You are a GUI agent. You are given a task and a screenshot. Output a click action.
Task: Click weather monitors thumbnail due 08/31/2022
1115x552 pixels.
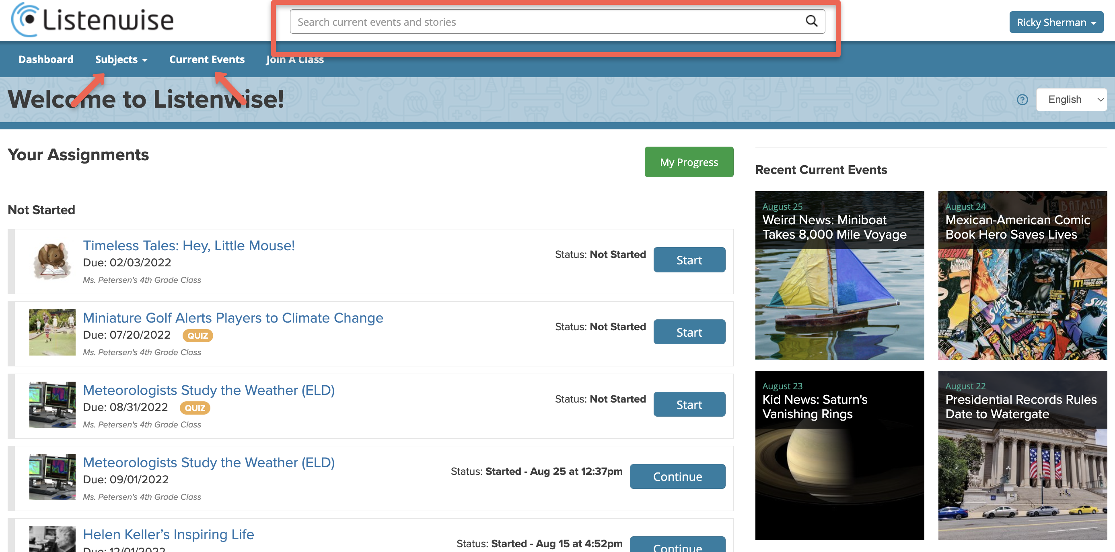(52, 405)
